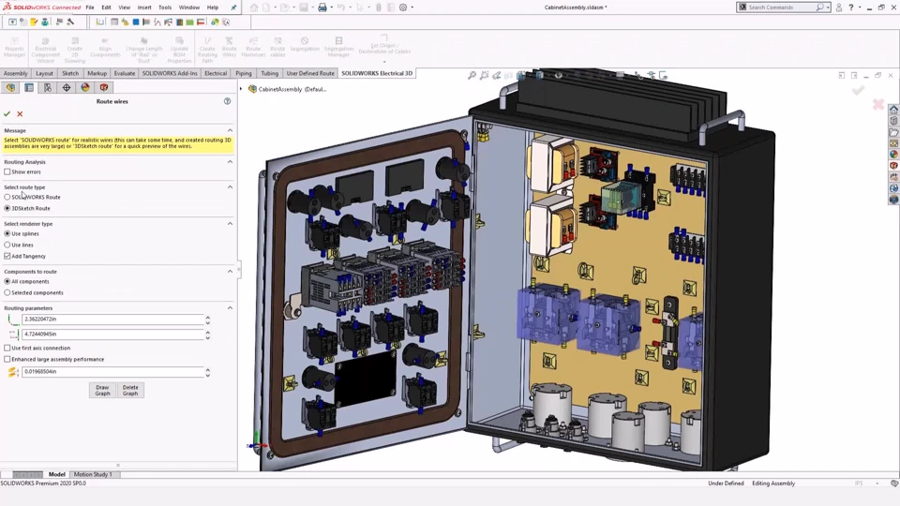Screen dimensions: 900x506
Task: Click the user login profile icon
Action: [839, 7]
